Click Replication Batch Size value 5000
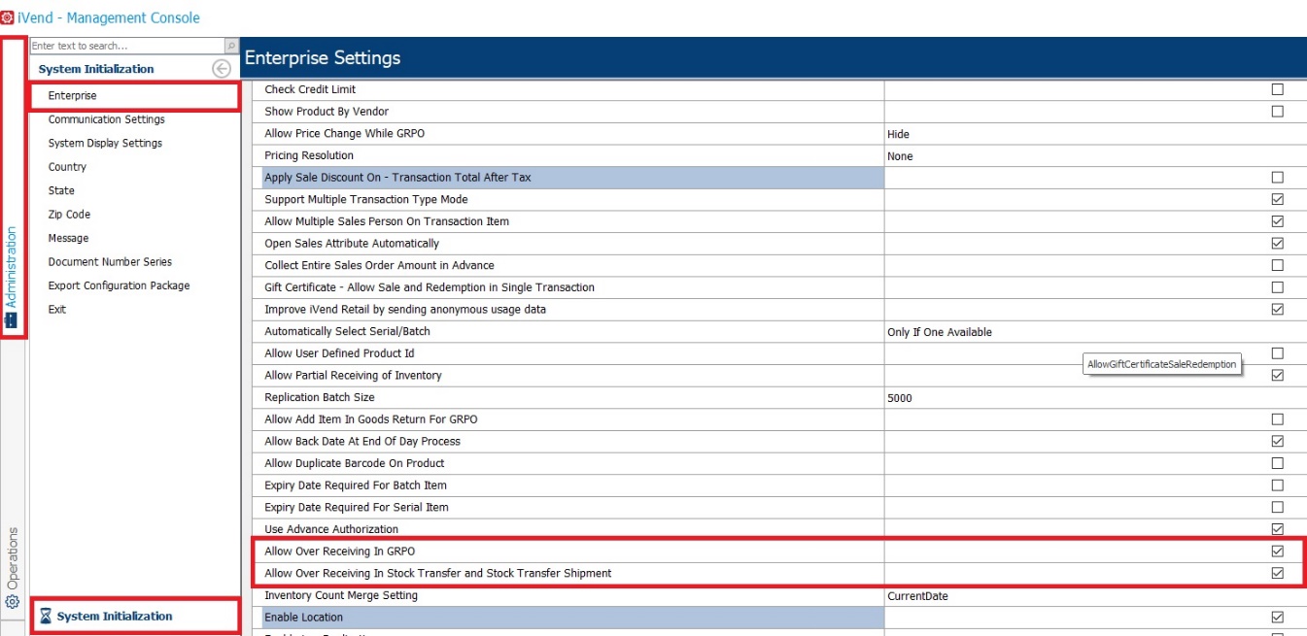 pos(1095,397)
